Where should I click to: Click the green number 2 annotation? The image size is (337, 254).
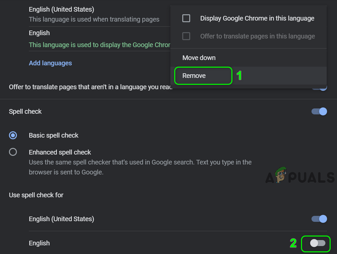click(x=293, y=243)
